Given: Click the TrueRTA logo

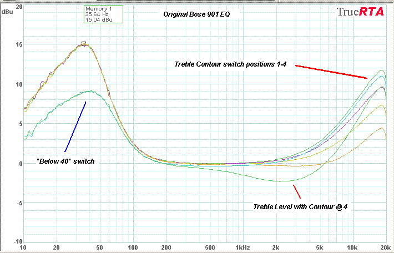Looking at the screenshot, I should [360, 12].
